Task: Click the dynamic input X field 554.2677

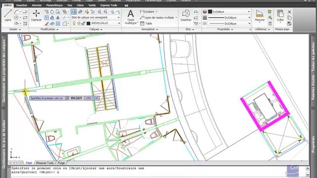Action: (x=76, y=98)
